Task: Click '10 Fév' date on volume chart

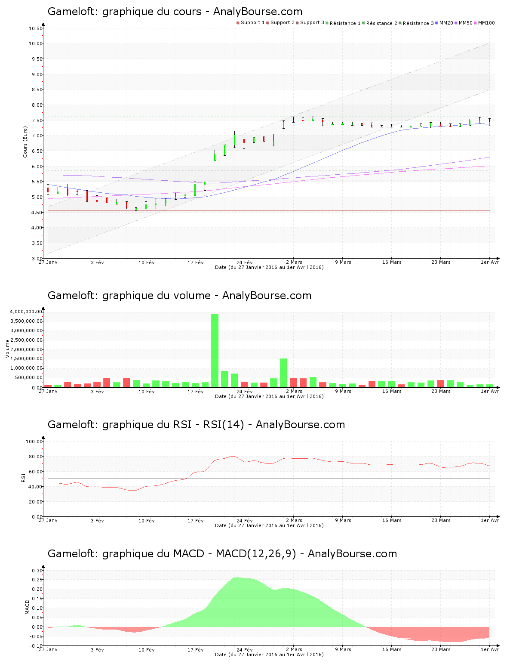Action: coord(147,391)
